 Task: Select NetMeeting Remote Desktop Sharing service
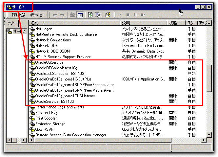pyautogui.click(x=66, y=34)
